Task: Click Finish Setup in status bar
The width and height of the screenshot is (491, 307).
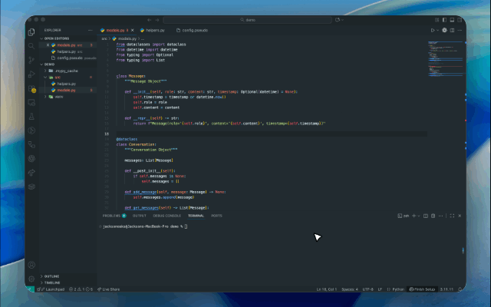Action: coord(422,289)
